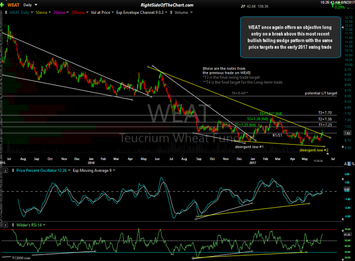Viewport: 355px width, 261px height.
Task: Select the WEAT ticker symbol at top
Action: (12, 5)
